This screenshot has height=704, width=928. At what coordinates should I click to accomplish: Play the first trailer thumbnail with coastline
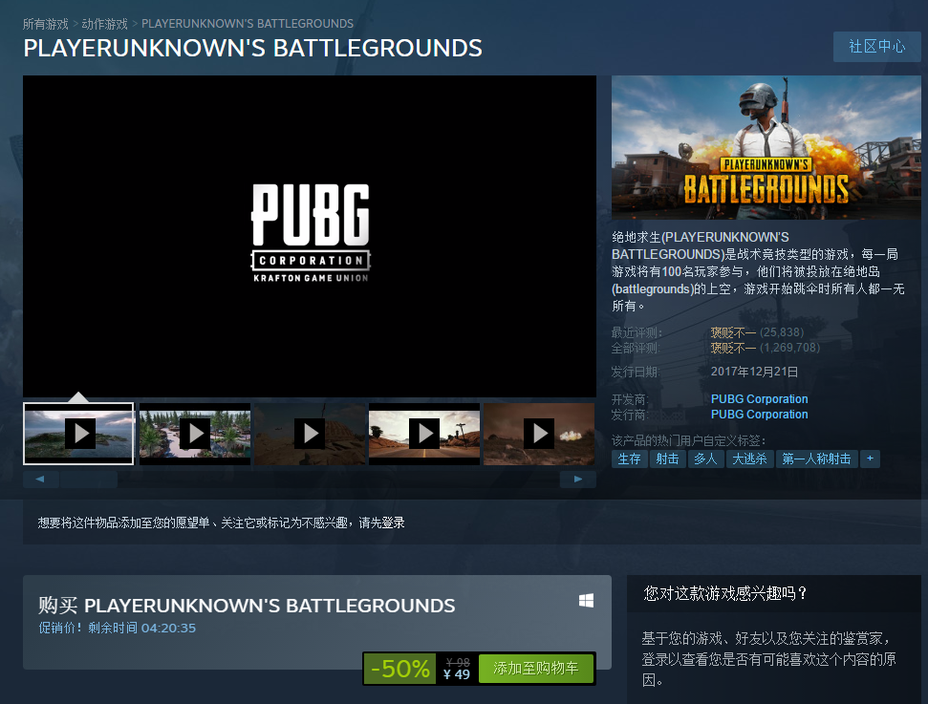78,434
